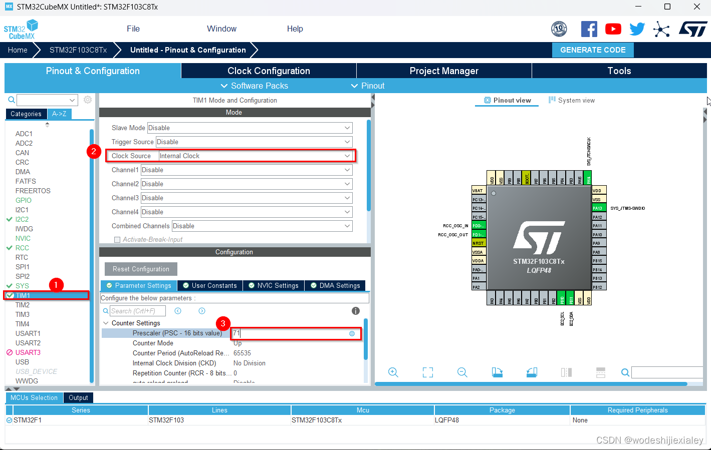Expand the Software Packs menu

(x=255, y=86)
